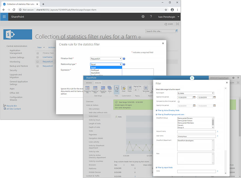Switch to the BROWSE ribbon tab
Image resolution: width=241 pixels, height=178 pixels.
coord(89,83)
